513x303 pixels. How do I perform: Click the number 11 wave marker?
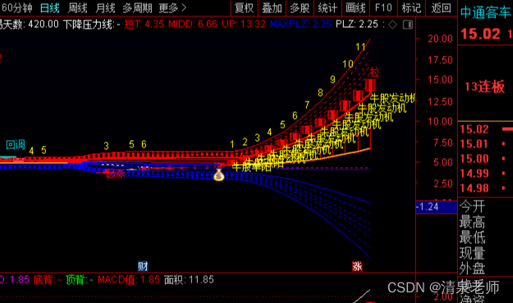pyautogui.click(x=360, y=47)
